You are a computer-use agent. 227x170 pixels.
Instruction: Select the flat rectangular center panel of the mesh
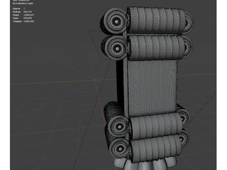pyautogui.click(x=152, y=87)
